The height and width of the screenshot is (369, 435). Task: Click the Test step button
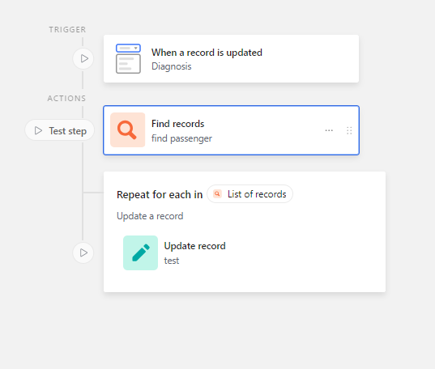click(x=60, y=130)
